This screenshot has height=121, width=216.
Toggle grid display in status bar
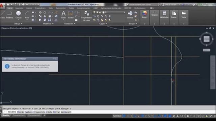(x=124, y=116)
